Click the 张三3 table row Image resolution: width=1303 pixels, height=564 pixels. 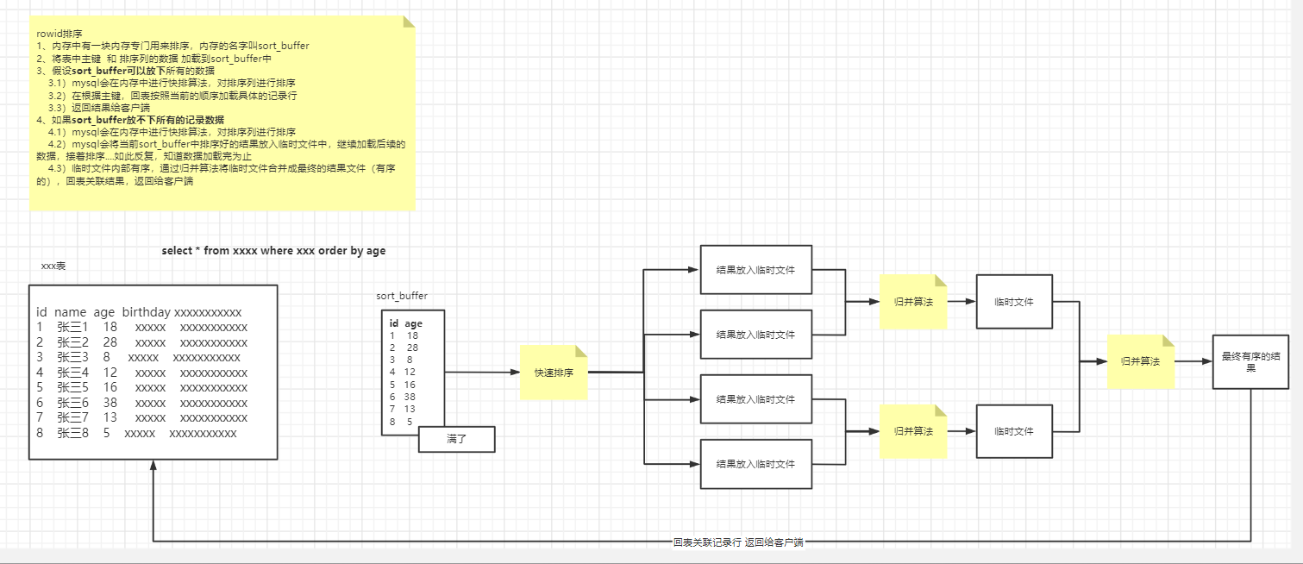coord(138,357)
